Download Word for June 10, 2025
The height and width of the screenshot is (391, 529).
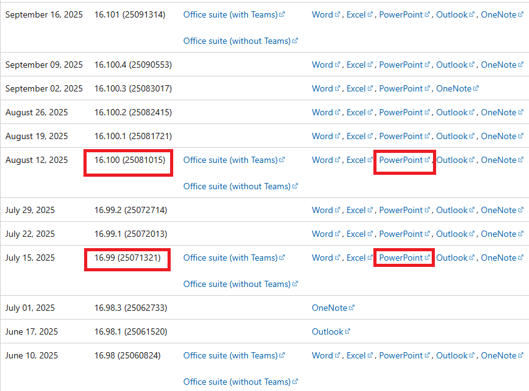(326, 356)
